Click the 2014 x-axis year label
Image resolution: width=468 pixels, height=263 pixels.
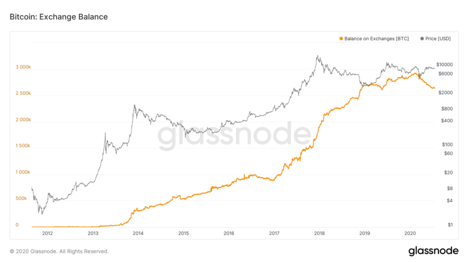(x=138, y=233)
